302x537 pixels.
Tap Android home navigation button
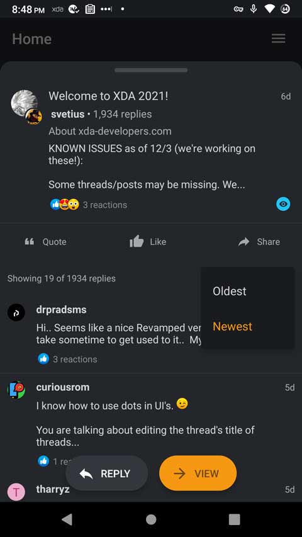click(x=151, y=519)
